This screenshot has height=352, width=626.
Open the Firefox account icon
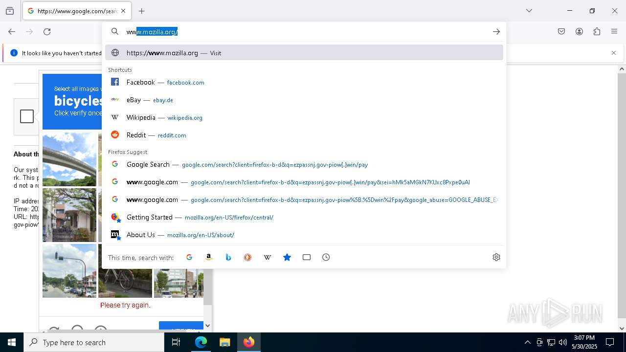coord(579,32)
